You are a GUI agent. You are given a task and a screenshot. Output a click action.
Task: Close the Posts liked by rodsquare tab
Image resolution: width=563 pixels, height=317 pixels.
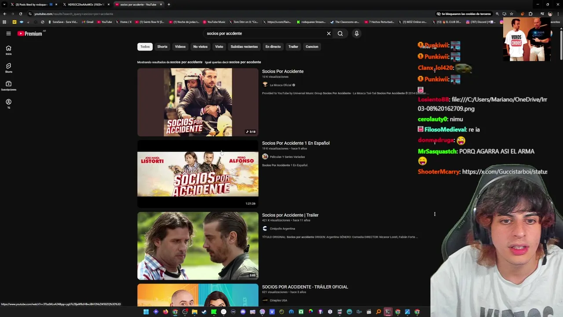pos(56,4)
